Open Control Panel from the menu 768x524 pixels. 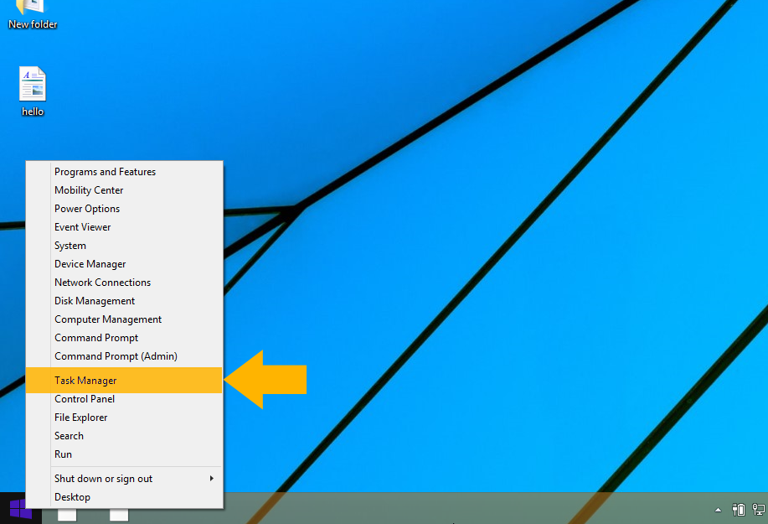point(125,399)
